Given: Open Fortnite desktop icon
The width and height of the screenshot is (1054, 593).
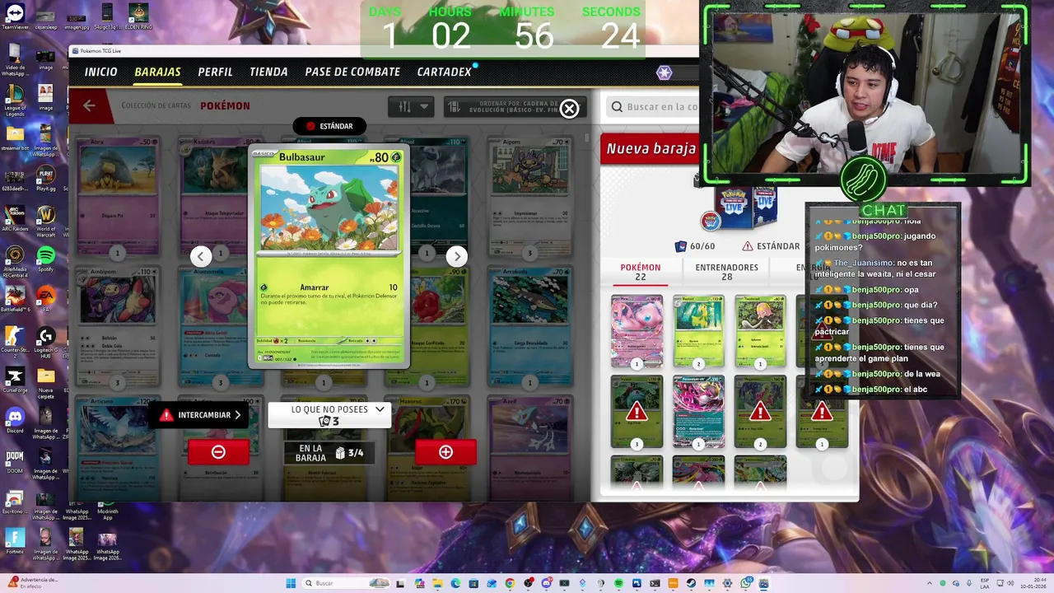Looking at the screenshot, I should [x=15, y=542].
